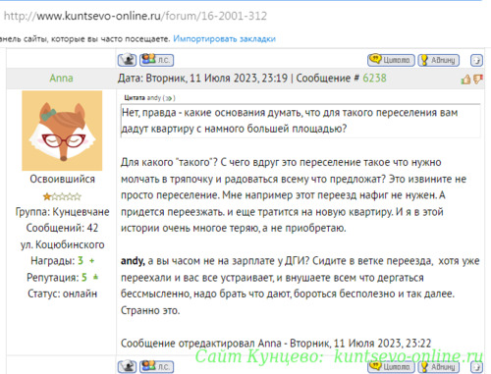Go to the quoted andy post via arrow link

tap(169, 98)
